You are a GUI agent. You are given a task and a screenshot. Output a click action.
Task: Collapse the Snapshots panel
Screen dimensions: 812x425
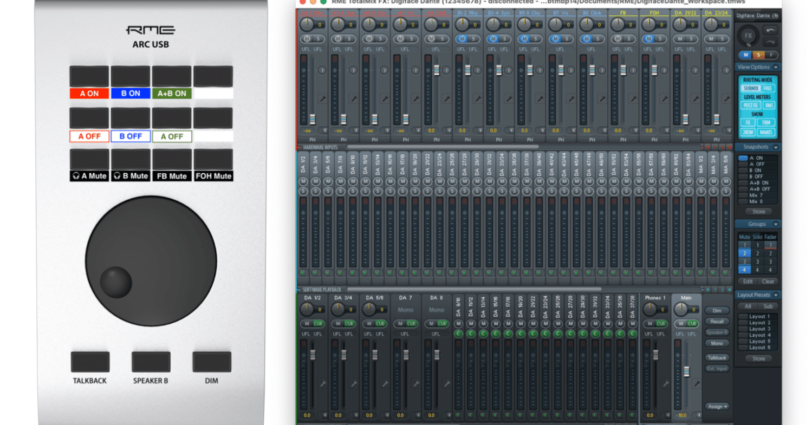point(776,147)
